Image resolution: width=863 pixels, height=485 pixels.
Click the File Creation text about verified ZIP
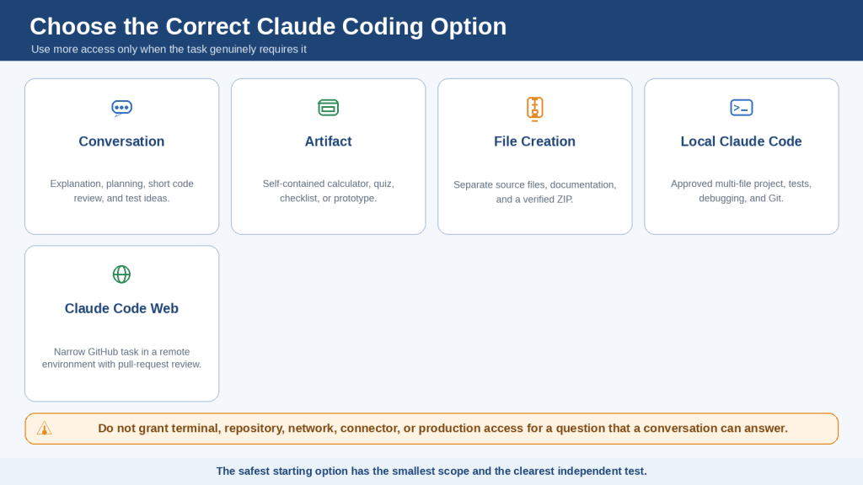coord(534,192)
